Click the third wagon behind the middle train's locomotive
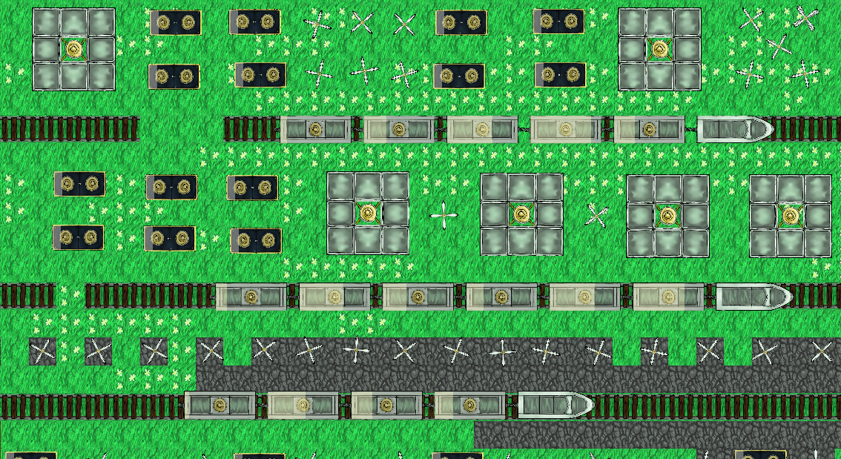Viewport: 841px width, 459px height. 501,297
